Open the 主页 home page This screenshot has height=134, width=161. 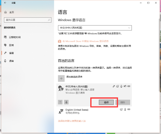tap(12, 12)
